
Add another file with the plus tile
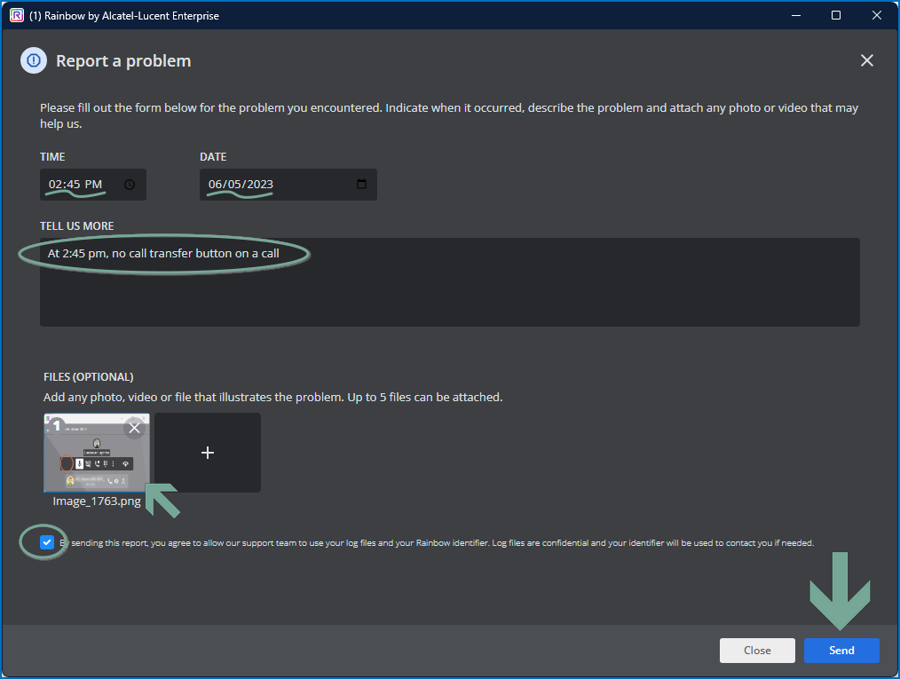[x=208, y=453]
